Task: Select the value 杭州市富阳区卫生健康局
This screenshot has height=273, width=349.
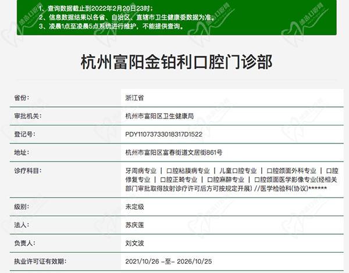Action: click(x=159, y=116)
